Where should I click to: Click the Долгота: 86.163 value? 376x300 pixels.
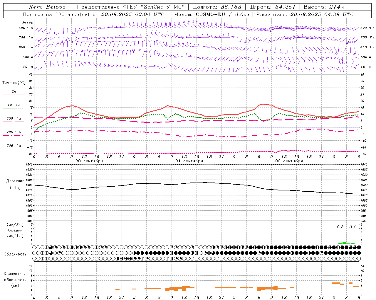(217, 7)
